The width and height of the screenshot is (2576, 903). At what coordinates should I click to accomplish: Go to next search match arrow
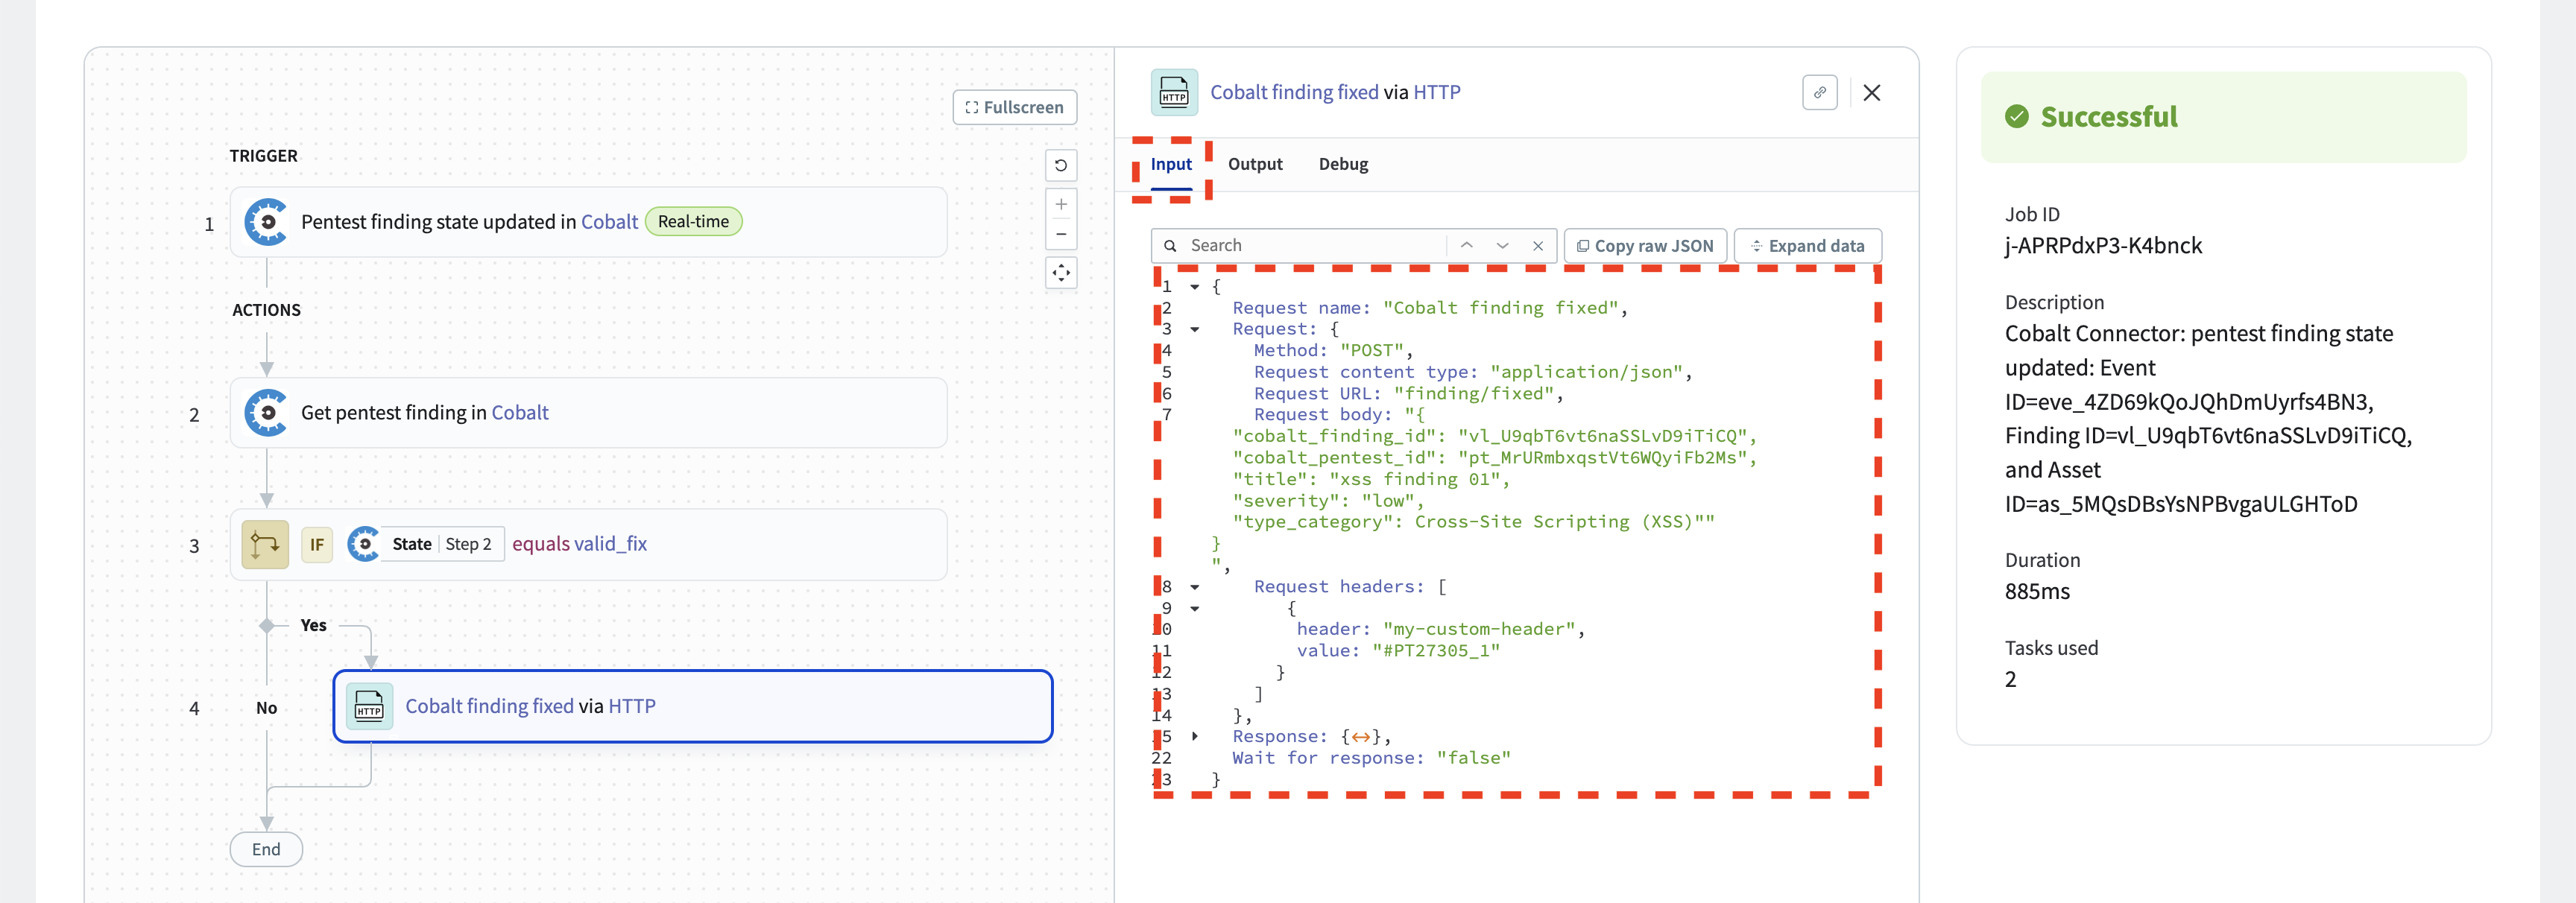click(x=1502, y=246)
